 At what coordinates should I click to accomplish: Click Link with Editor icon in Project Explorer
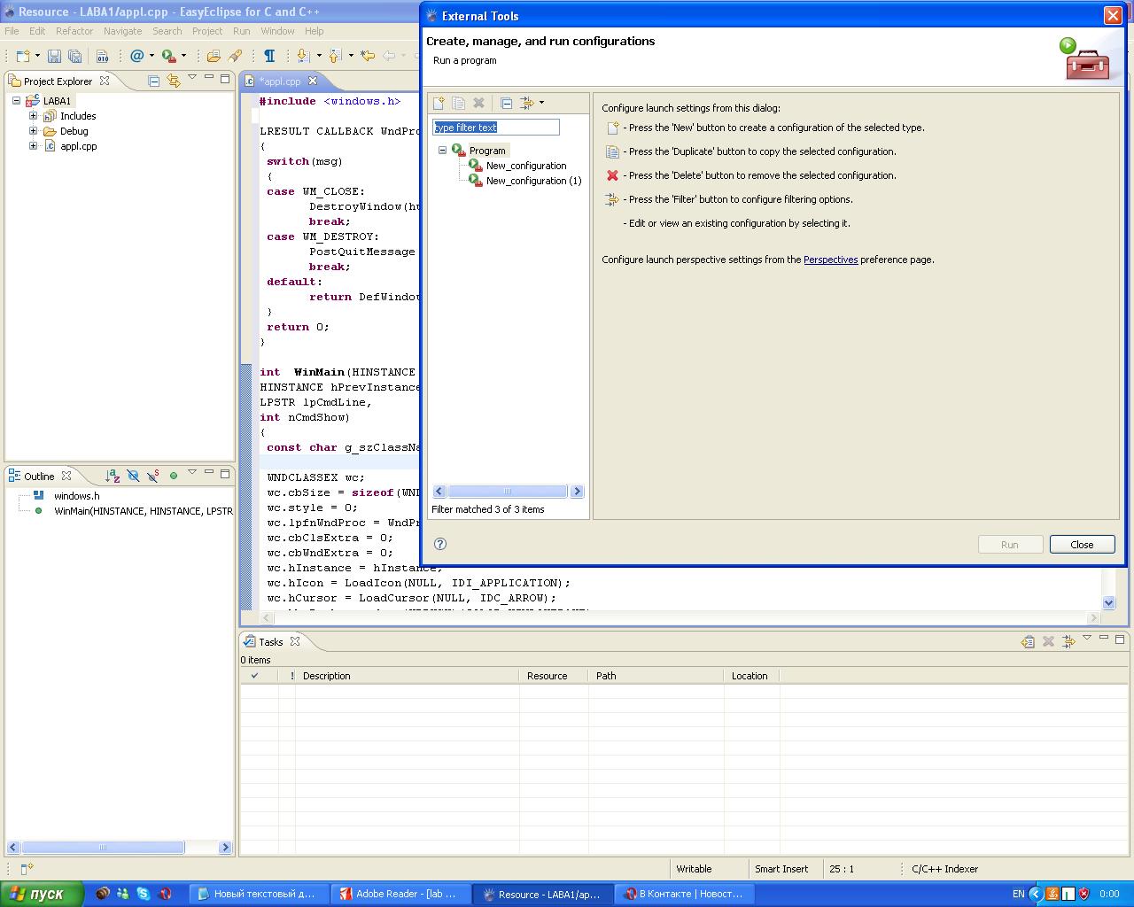(x=173, y=81)
